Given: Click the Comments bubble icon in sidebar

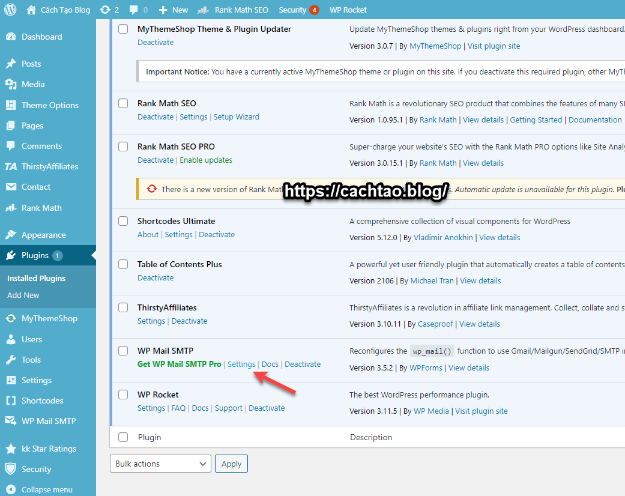Looking at the screenshot, I should 11,146.
